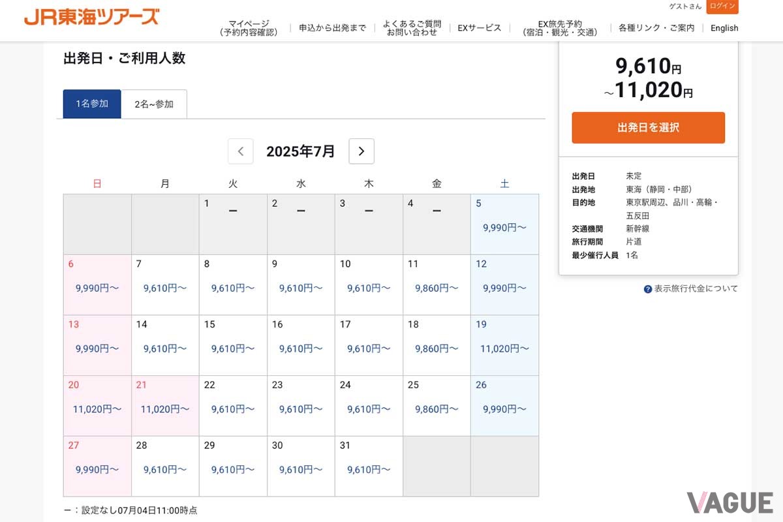The width and height of the screenshot is (783, 522).
Task: Go to the previous month in calendar
Action: [x=240, y=151]
